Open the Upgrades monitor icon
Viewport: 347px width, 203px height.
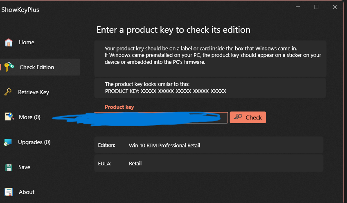point(8,142)
